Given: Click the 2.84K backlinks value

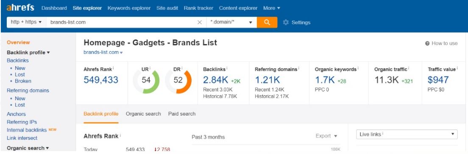Looking at the screenshot, I should pos(215,80).
